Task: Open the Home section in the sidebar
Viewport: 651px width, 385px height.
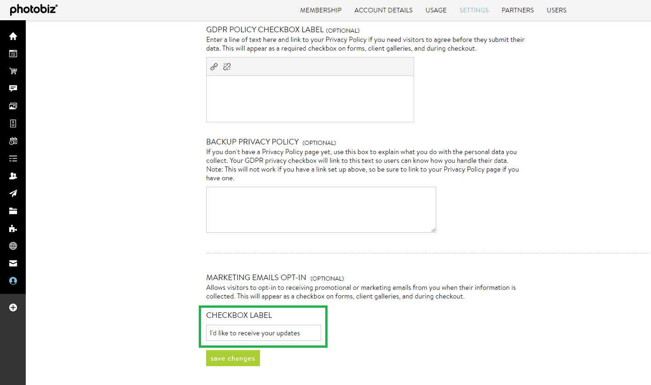Action: point(12,35)
